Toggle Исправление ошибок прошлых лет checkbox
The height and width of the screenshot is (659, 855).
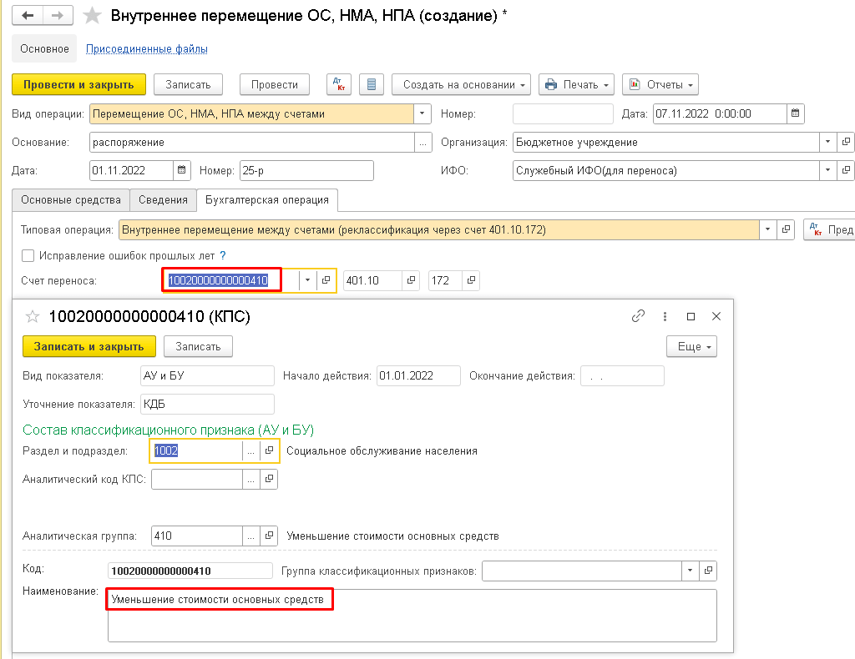tap(28, 255)
